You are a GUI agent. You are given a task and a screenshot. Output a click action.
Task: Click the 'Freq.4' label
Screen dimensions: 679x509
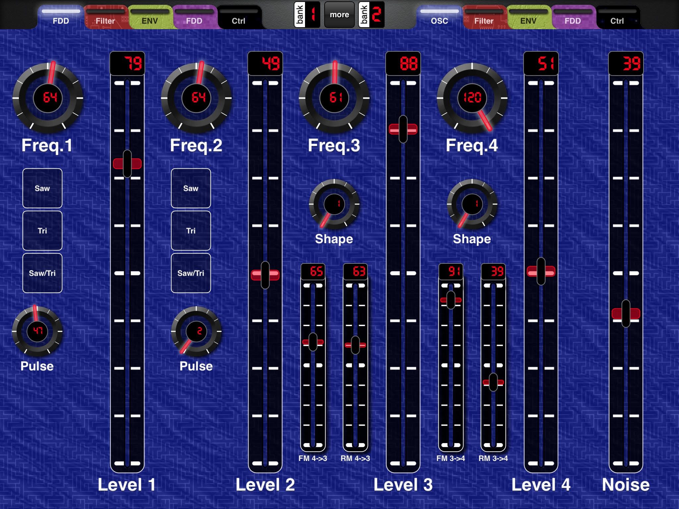472,146
